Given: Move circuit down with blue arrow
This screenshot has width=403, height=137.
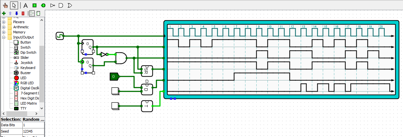Looking at the screenshot, I should pyautogui.click(x=16, y=13).
